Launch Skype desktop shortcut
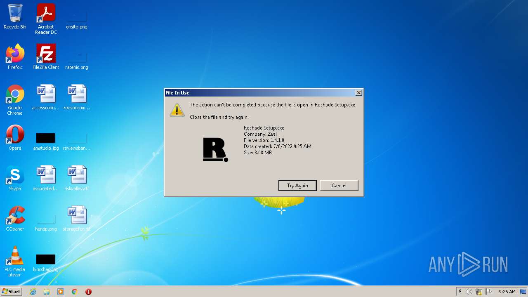This screenshot has width=528, height=297. 15,178
